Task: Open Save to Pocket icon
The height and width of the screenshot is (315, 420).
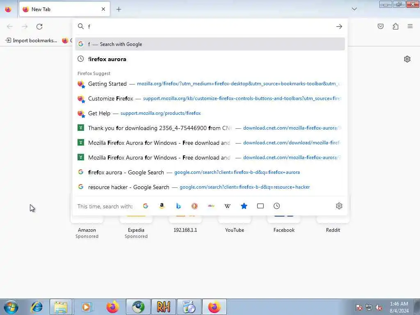Action: pos(380,26)
